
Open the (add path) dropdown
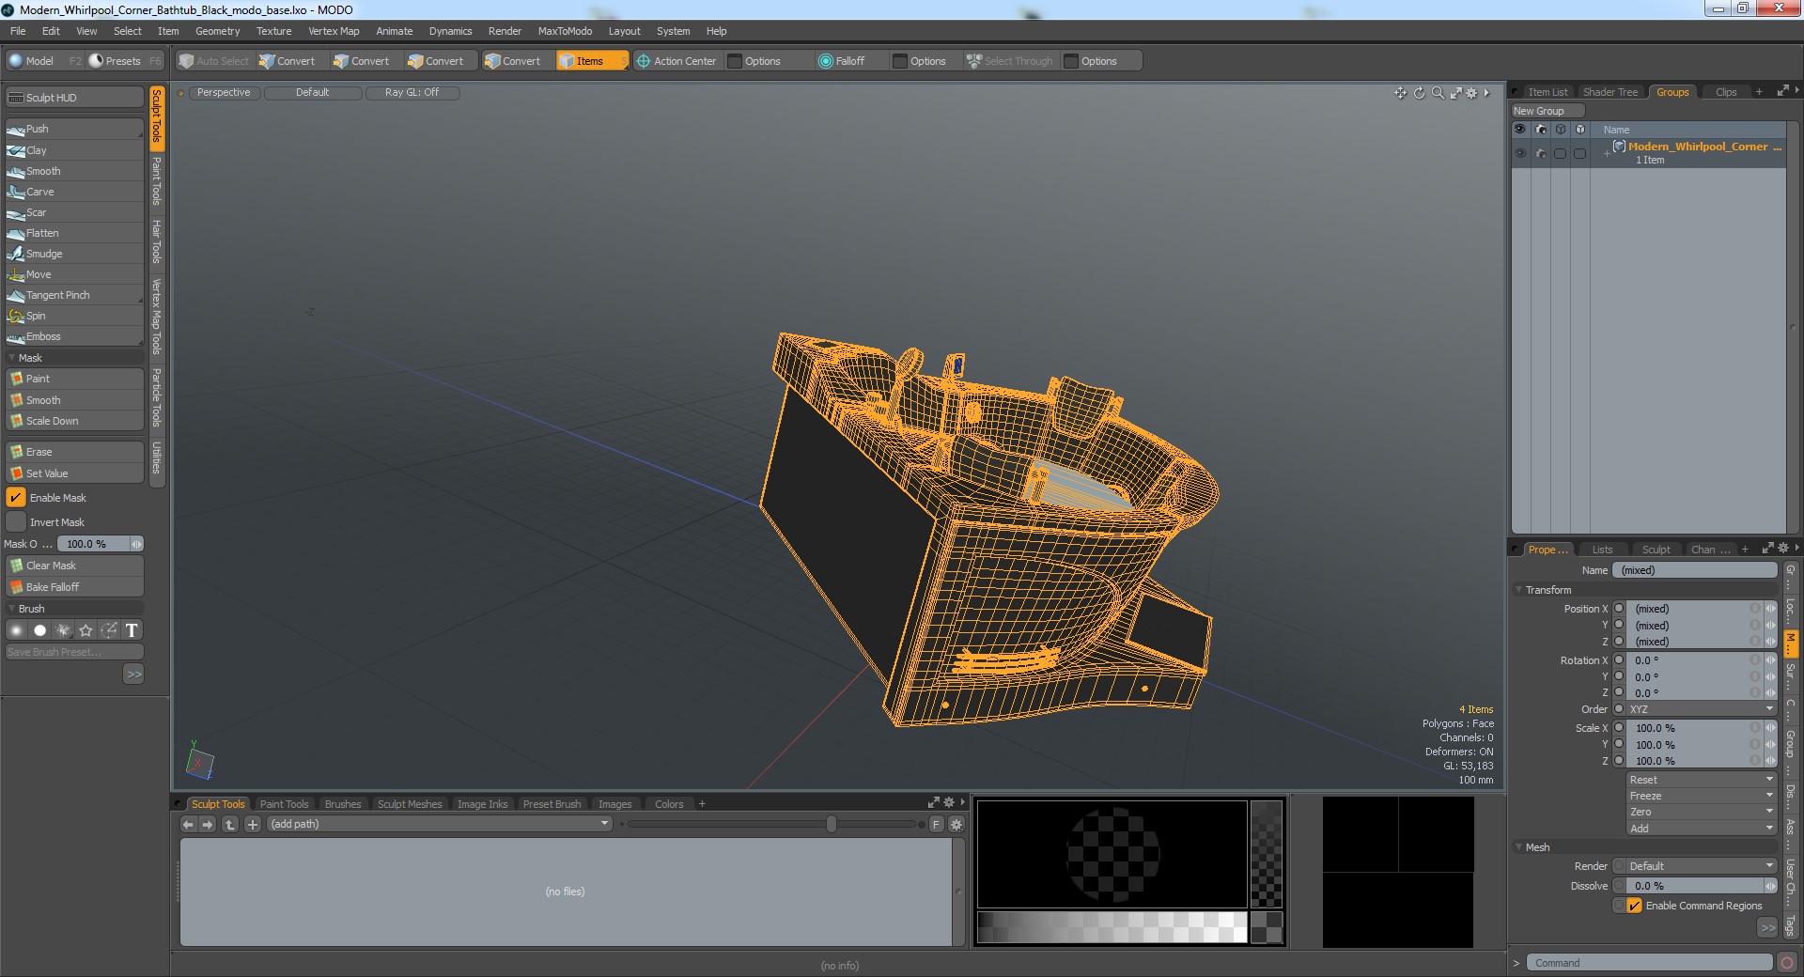(440, 824)
